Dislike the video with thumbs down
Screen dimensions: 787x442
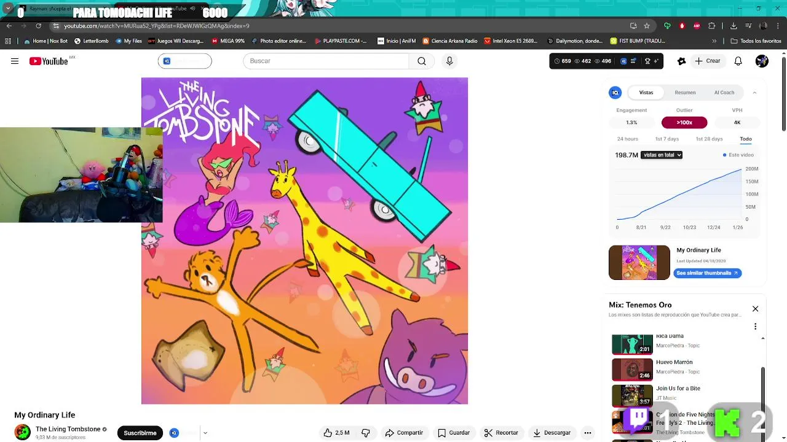(366, 433)
